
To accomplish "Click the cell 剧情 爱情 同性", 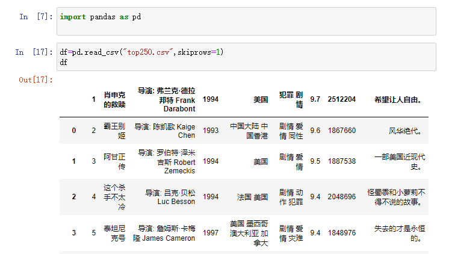I will coord(291,131).
